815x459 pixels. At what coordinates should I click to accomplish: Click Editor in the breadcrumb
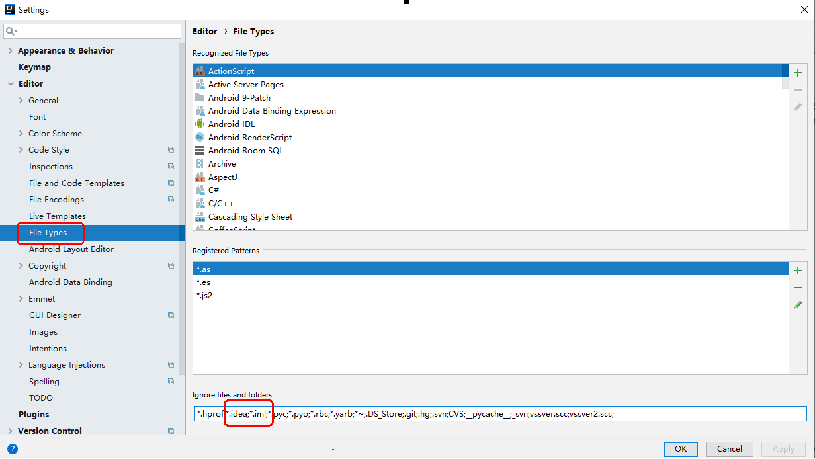204,31
